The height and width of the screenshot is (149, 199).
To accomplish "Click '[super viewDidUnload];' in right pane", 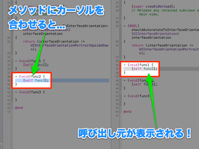I will 153,6.
